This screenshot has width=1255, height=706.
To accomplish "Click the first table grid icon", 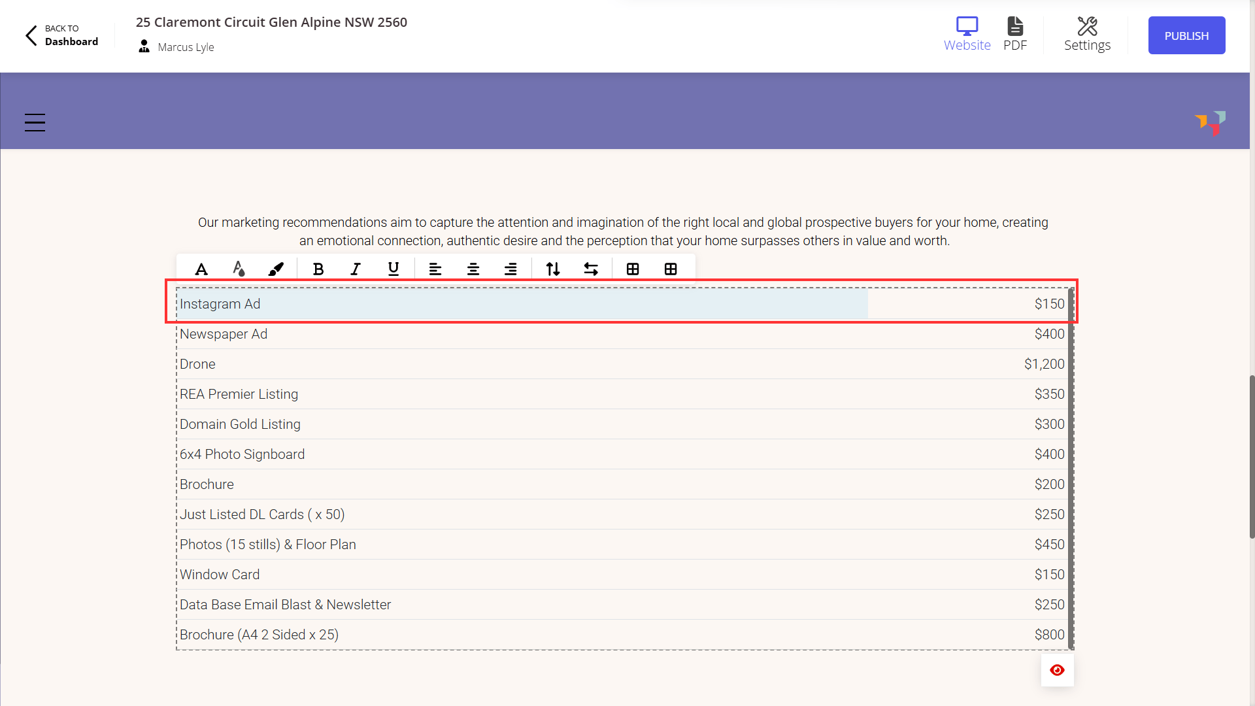I will pyautogui.click(x=633, y=269).
